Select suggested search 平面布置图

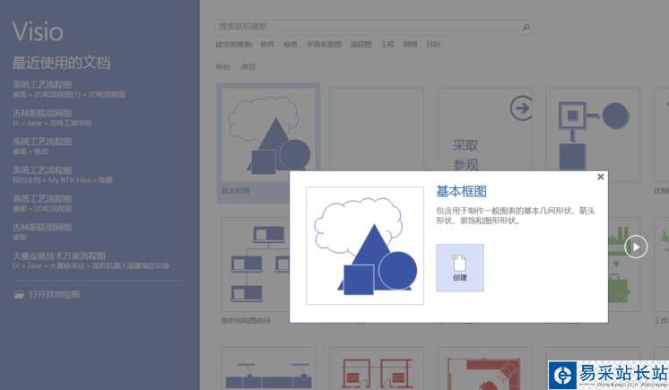(x=325, y=44)
